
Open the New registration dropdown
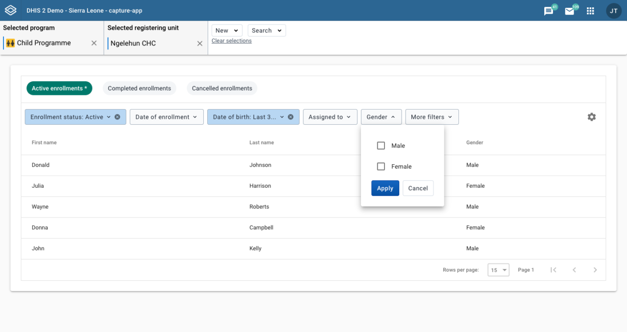[226, 30]
